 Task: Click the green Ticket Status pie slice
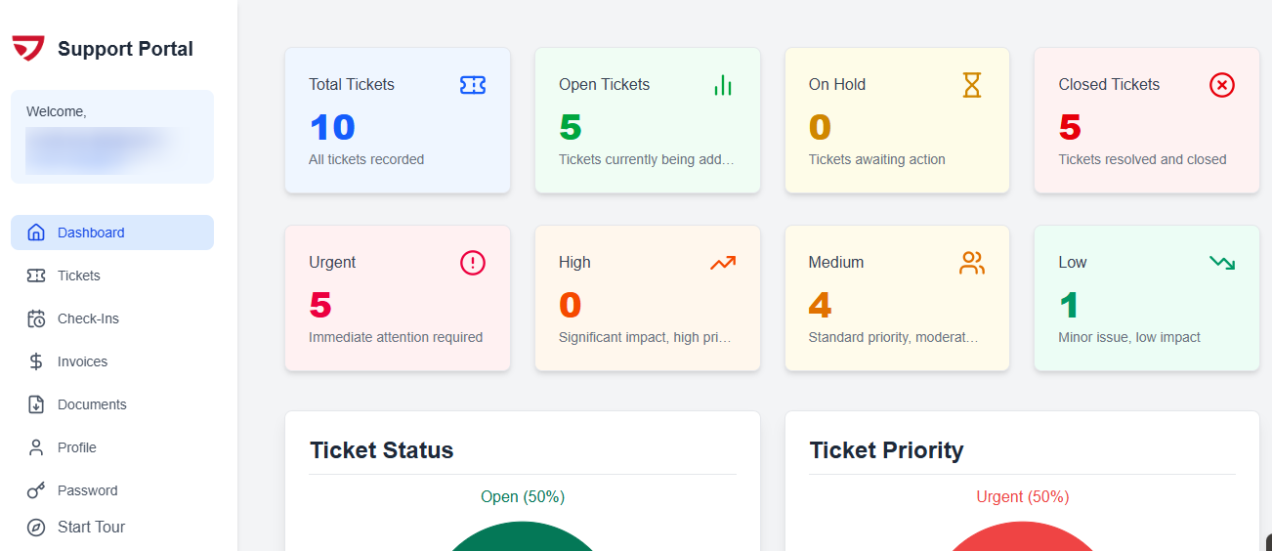click(523, 538)
